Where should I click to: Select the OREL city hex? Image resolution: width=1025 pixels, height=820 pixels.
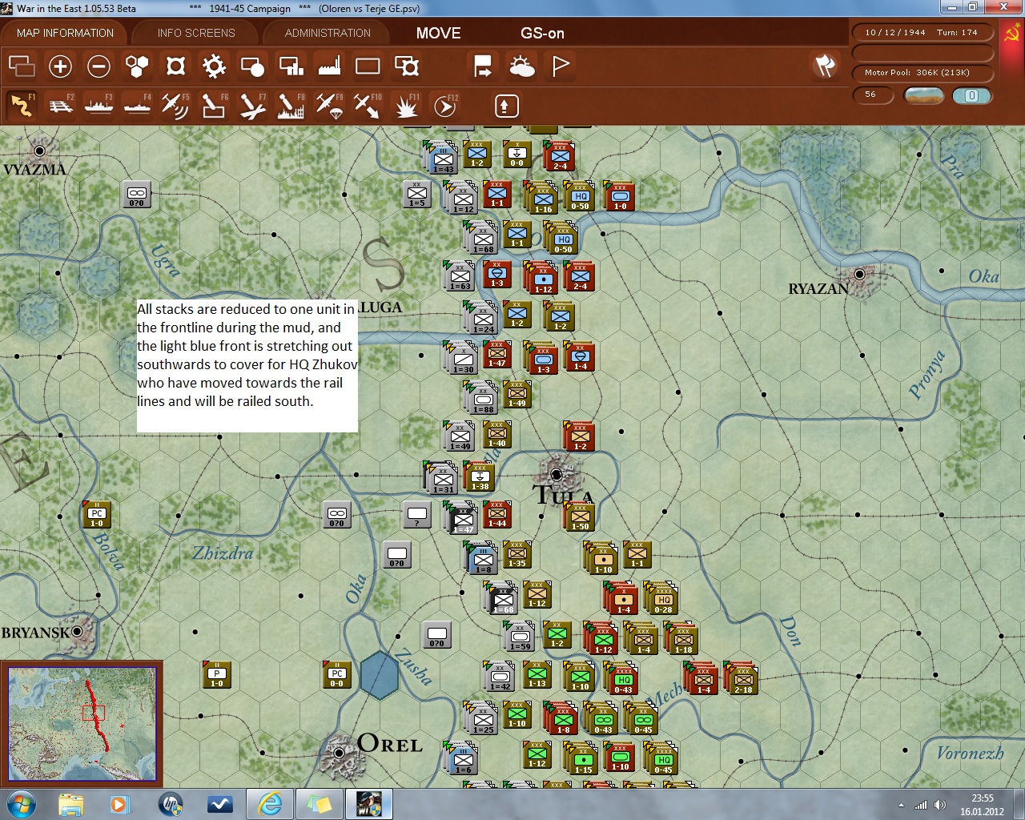pyautogui.click(x=340, y=753)
